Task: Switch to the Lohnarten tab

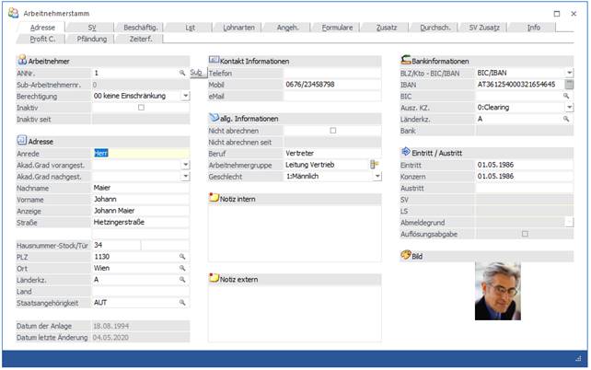Action: point(239,28)
